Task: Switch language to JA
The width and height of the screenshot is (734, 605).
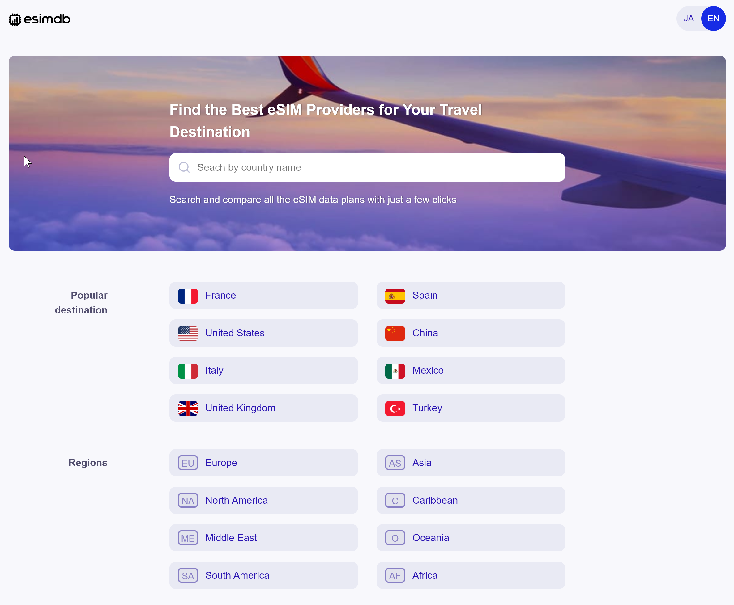Action: 688,19
